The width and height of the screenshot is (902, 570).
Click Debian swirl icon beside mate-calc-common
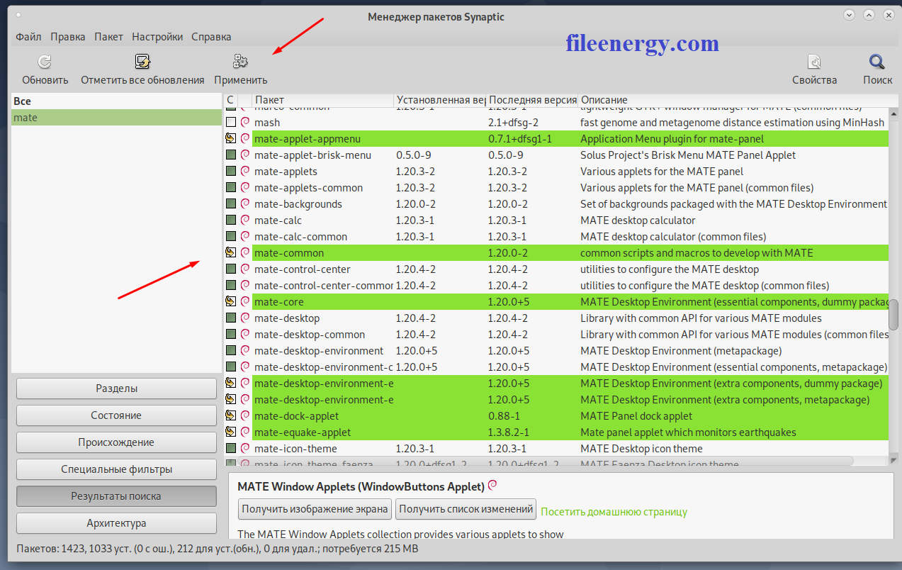(245, 236)
